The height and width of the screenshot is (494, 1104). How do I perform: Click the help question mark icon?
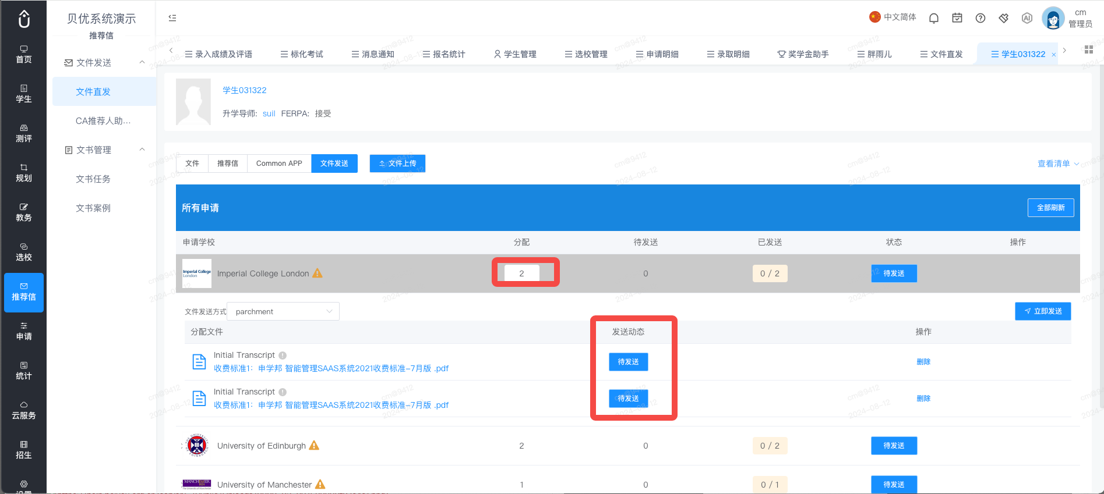pyautogui.click(x=980, y=18)
